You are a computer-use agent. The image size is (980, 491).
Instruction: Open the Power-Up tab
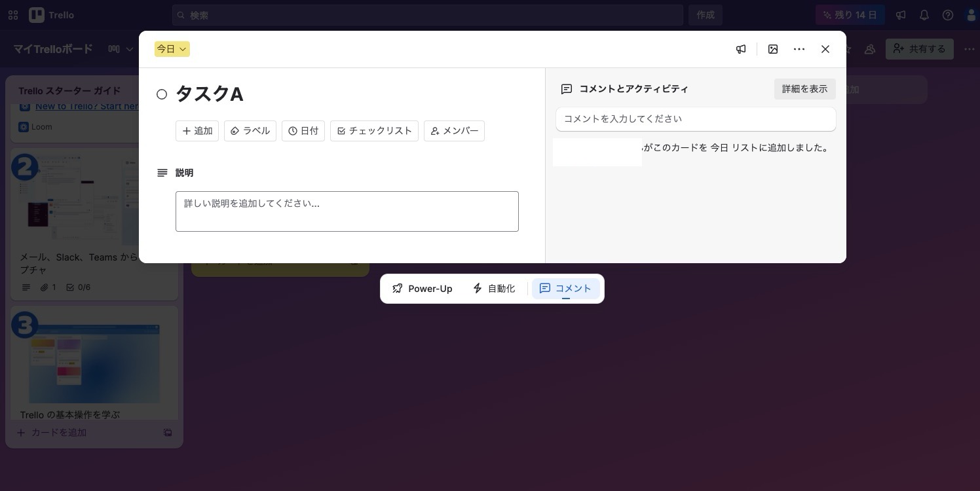[423, 289]
